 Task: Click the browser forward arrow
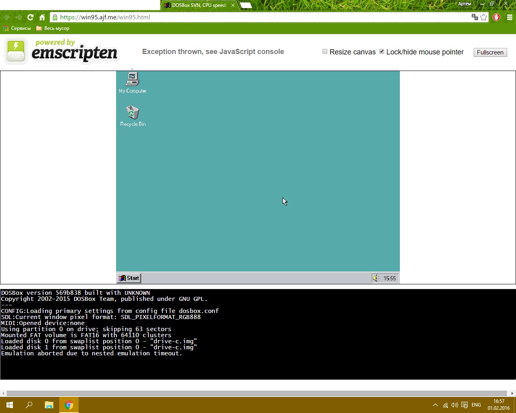pos(19,17)
